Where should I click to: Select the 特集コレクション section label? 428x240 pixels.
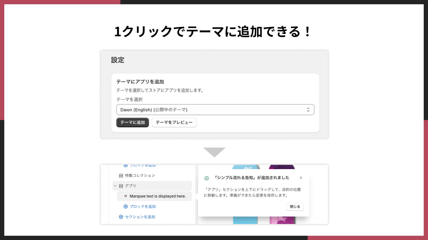140,175
